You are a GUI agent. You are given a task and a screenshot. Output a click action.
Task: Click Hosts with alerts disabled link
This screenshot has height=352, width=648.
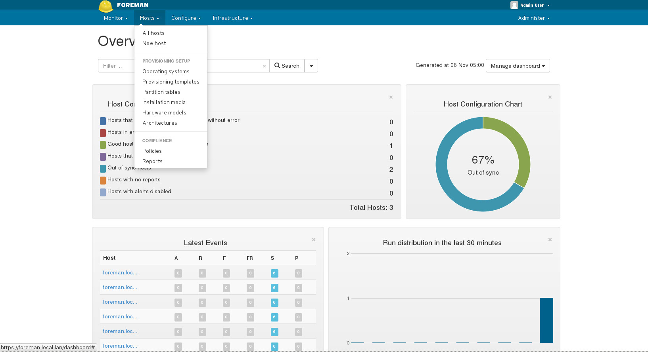(139, 191)
